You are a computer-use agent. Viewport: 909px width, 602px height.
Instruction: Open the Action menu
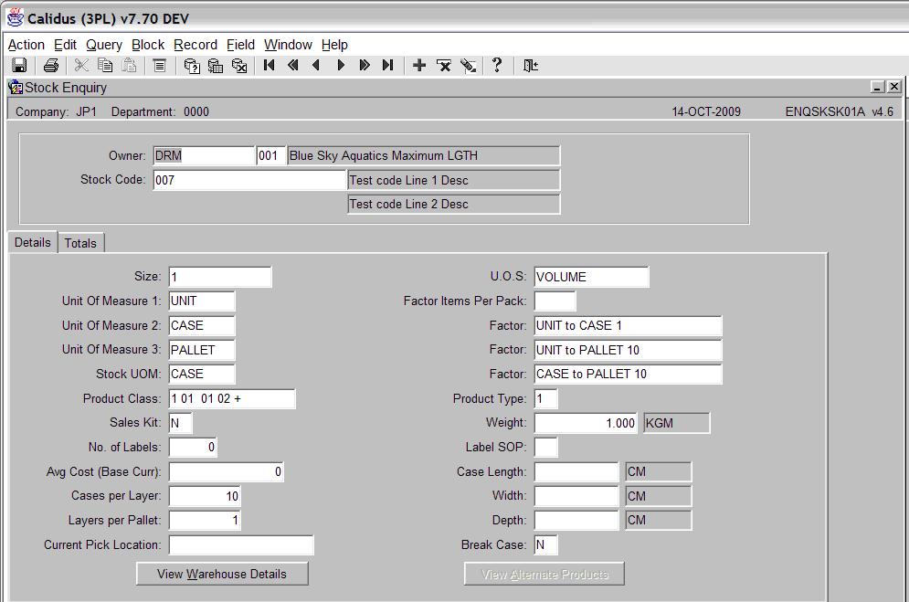pyautogui.click(x=26, y=45)
